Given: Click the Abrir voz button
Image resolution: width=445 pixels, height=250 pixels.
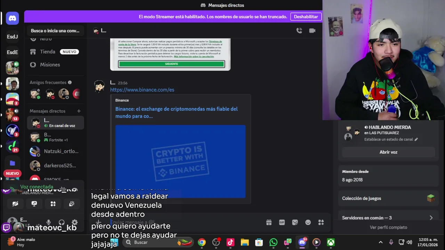Looking at the screenshot, I should (x=388, y=152).
